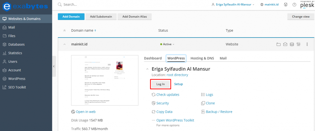This screenshot has height=131, width=315.
Task: Click the Add Domain button
Action: pyautogui.click(x=71, y=17)
